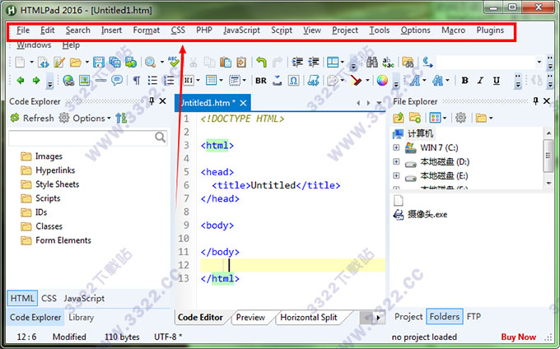Image resolution: width=560 pixels, height=349 pixels.
Task: Open the New document dropdown arrow
Action: 31,63
